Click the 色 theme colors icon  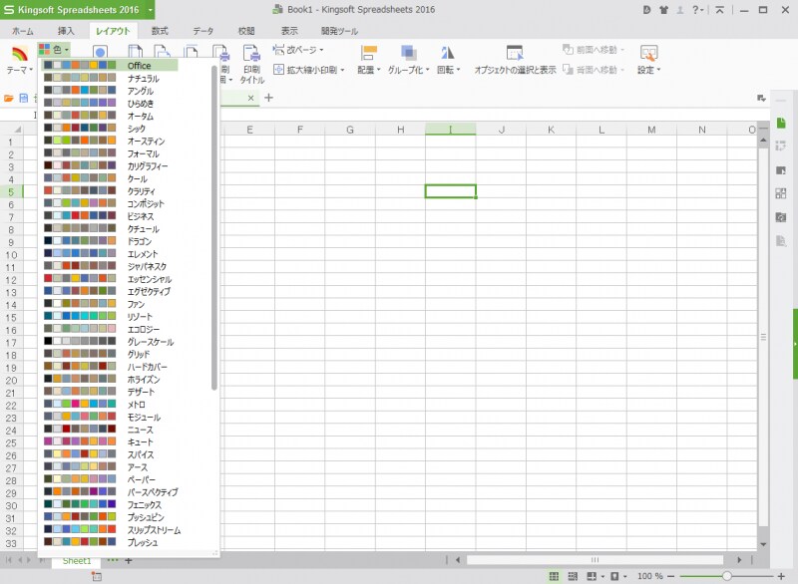(x=52, y=47)
